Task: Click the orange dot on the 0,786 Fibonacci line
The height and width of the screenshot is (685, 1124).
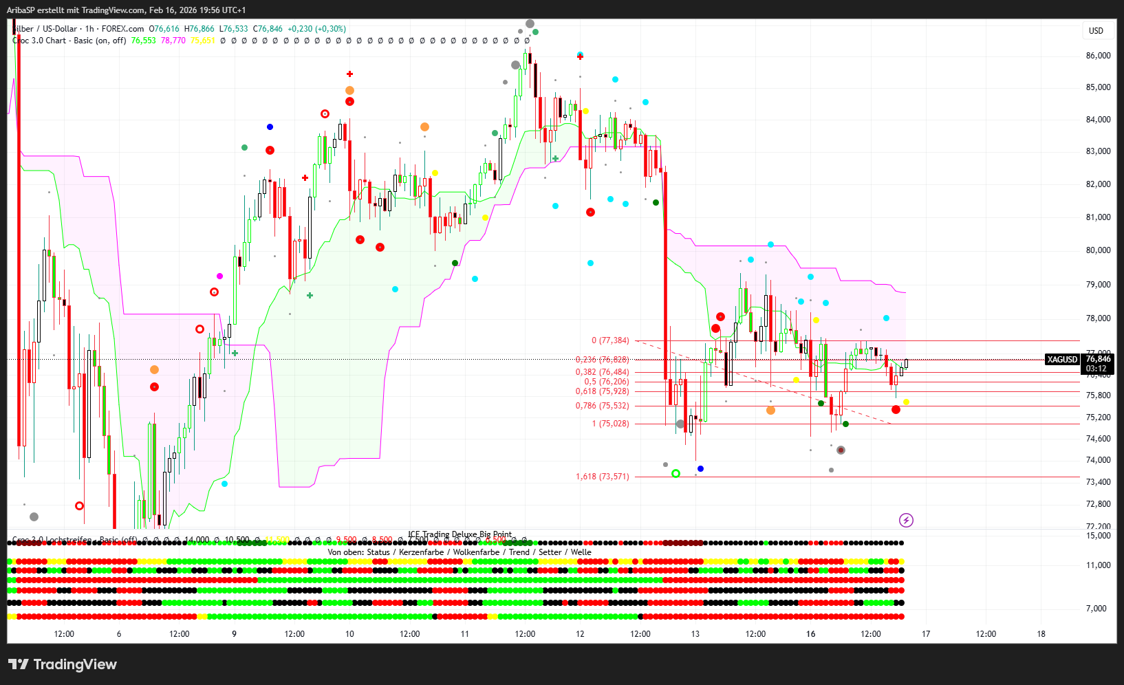Action: click(x=770, y=411)
